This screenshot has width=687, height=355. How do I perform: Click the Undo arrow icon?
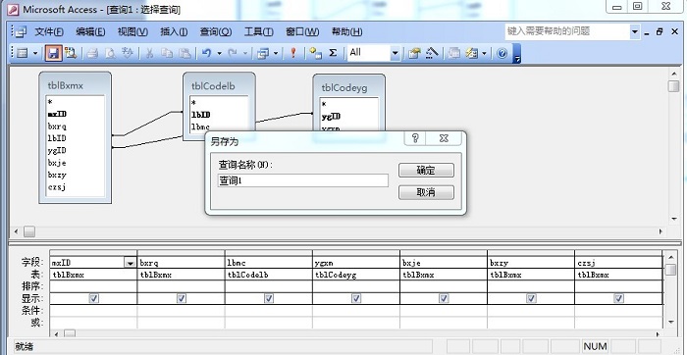(207, 53)
